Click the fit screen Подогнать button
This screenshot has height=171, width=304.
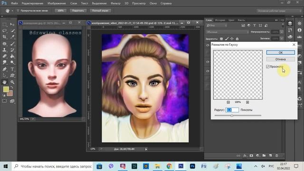tap(78, 10)
